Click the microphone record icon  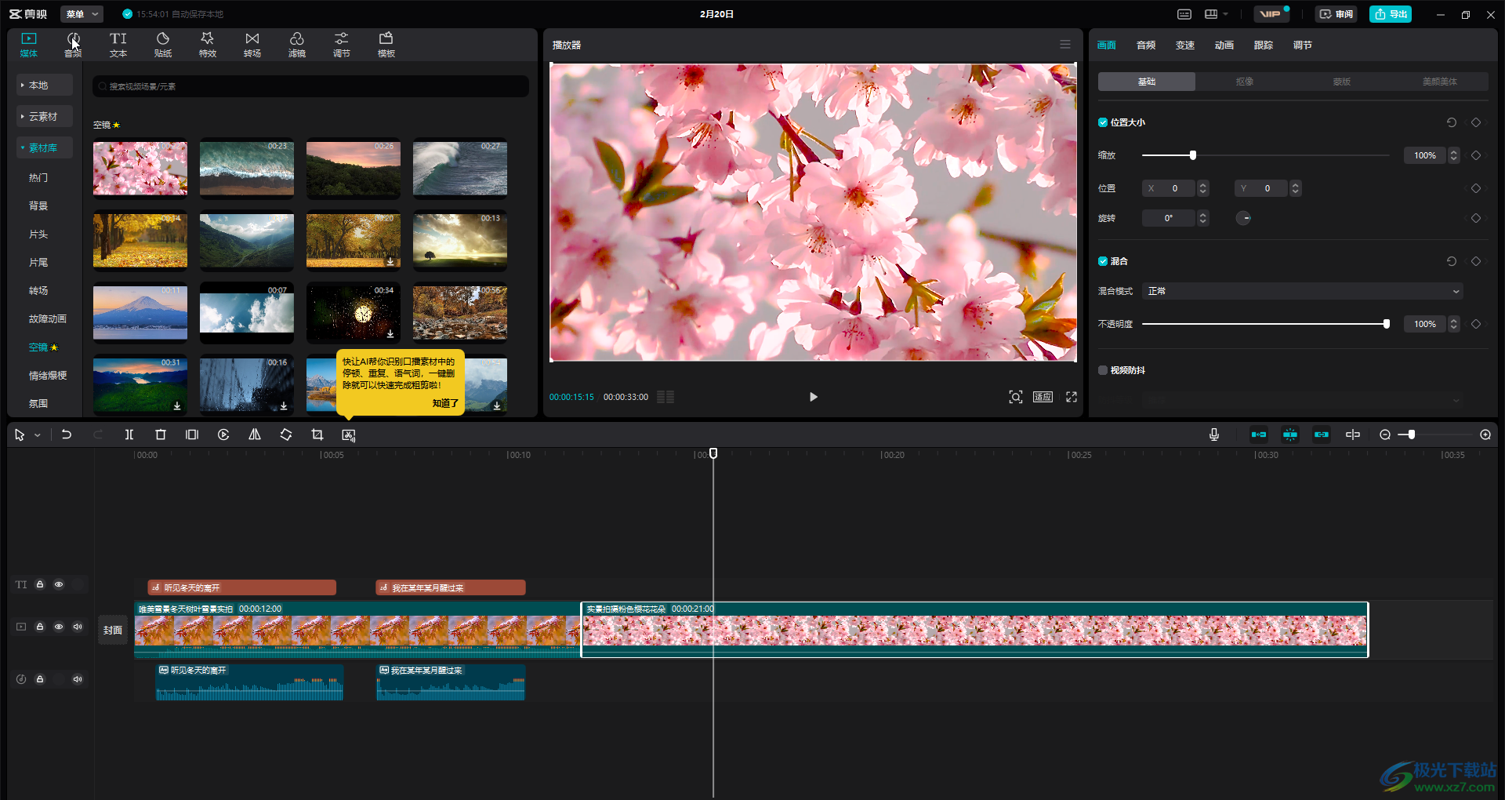coord(1214,435)
